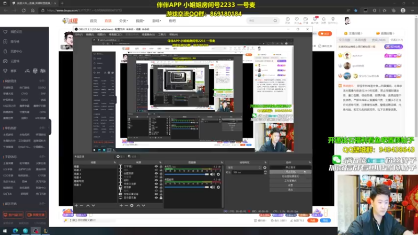The image size is (418, 235).
Task: Open scene transition type dropdown
Action: (244, 168)
